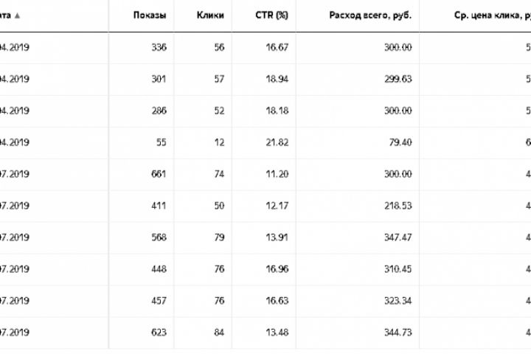Click the CTR value 21.82
Screen dimensions: 531x354
(277, 142)
